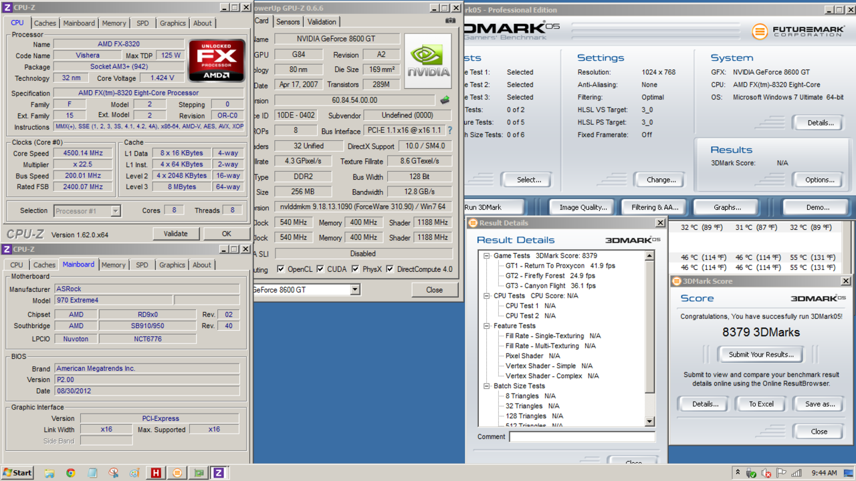Click the Image Quality button
The width and height of the screenshot is (856, 481).
coord(582,207)
